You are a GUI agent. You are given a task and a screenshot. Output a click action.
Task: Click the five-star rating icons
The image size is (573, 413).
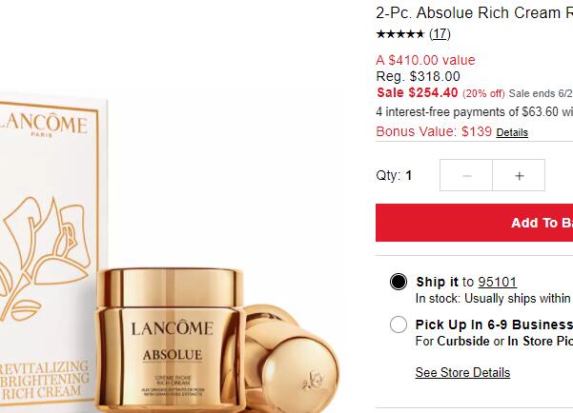pyautogui.click(x=399, y=34)
